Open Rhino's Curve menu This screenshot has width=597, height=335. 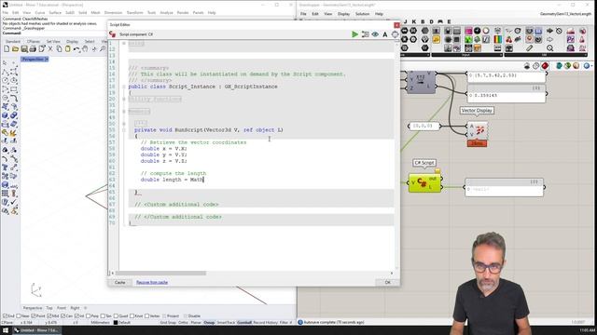coord(39,12)
